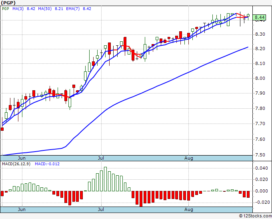Click the 0.040 MACD axis label
The height and width of the screenshot is (219, 272).
click(x=262, y=168)
